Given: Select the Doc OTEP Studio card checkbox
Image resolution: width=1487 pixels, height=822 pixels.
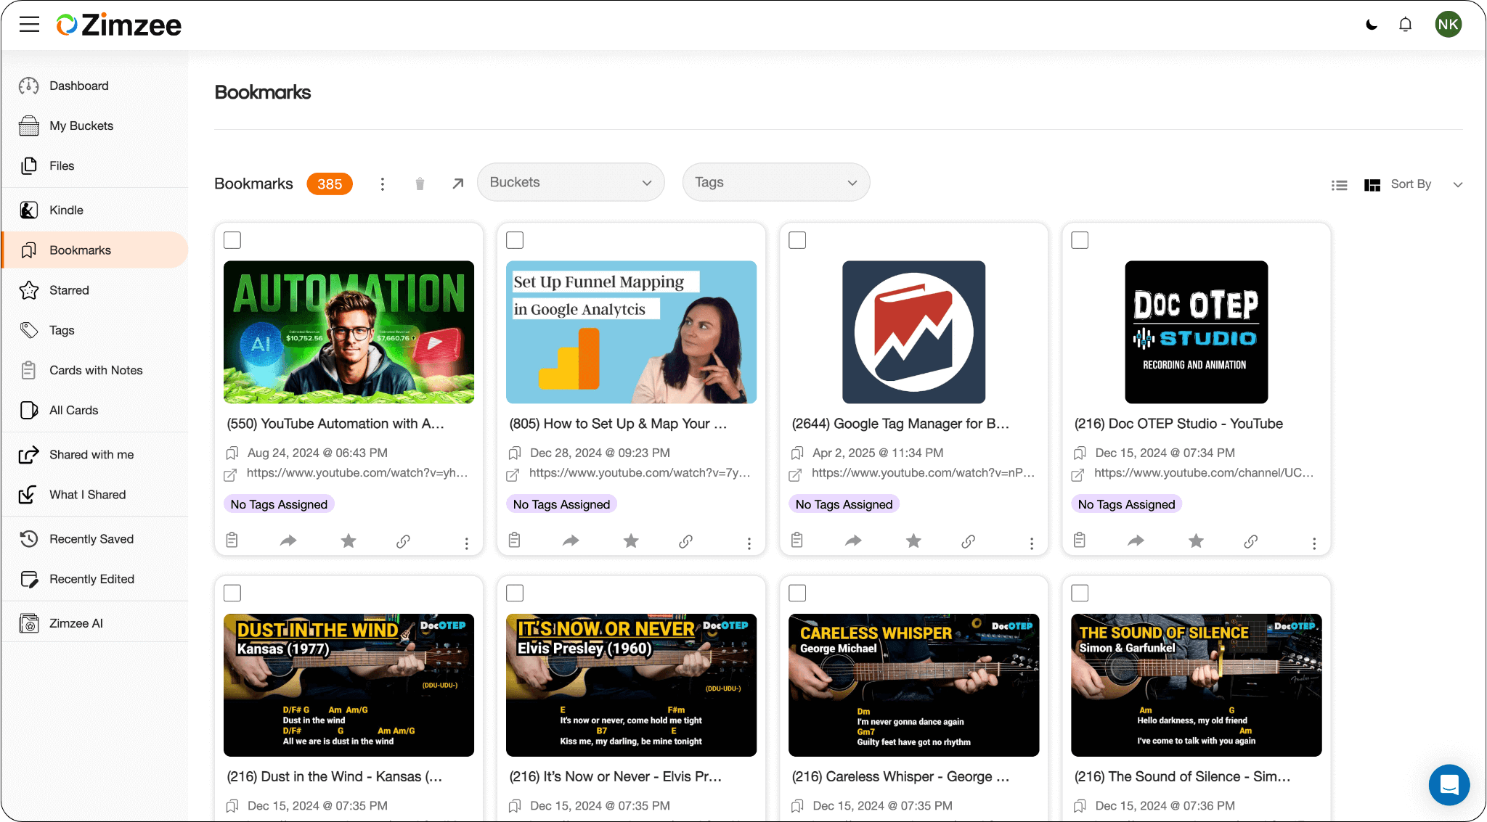Looking at the screenshot, I should tap(1080, 240).
